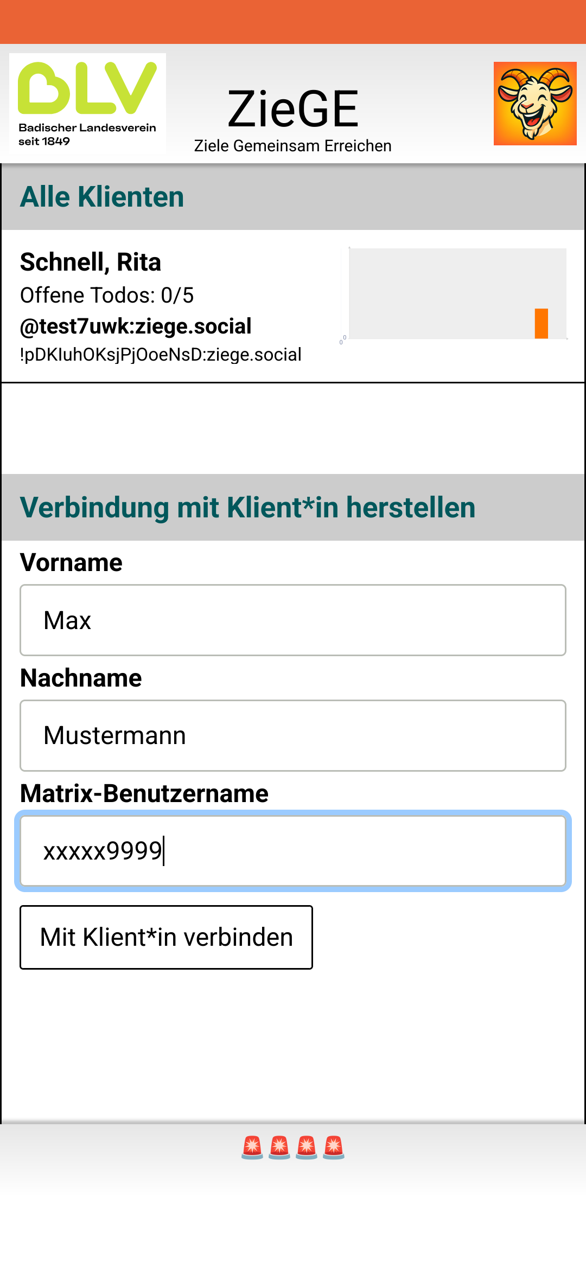This screenshot has width=586, height=1269.
Task: Select the client entry Schnell, Rita
Action: (91, 262)
